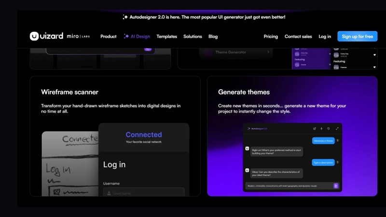This screenshot has width=386, height=217.
Task: Click 'Right on! What's your preferred method' message
Action: 276,151
